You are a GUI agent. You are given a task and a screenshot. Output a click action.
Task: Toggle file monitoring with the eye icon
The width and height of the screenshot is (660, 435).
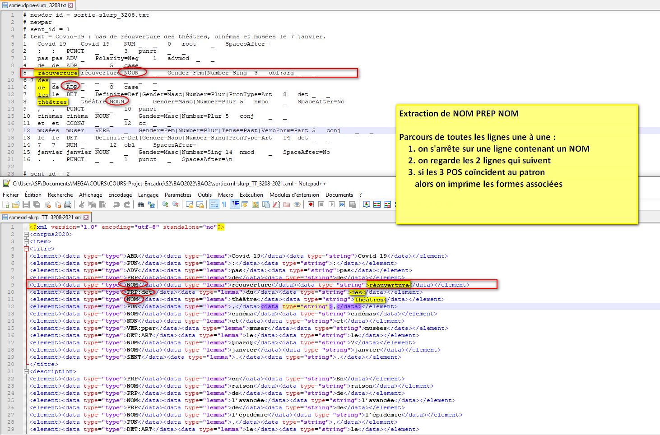coord(297,204)
